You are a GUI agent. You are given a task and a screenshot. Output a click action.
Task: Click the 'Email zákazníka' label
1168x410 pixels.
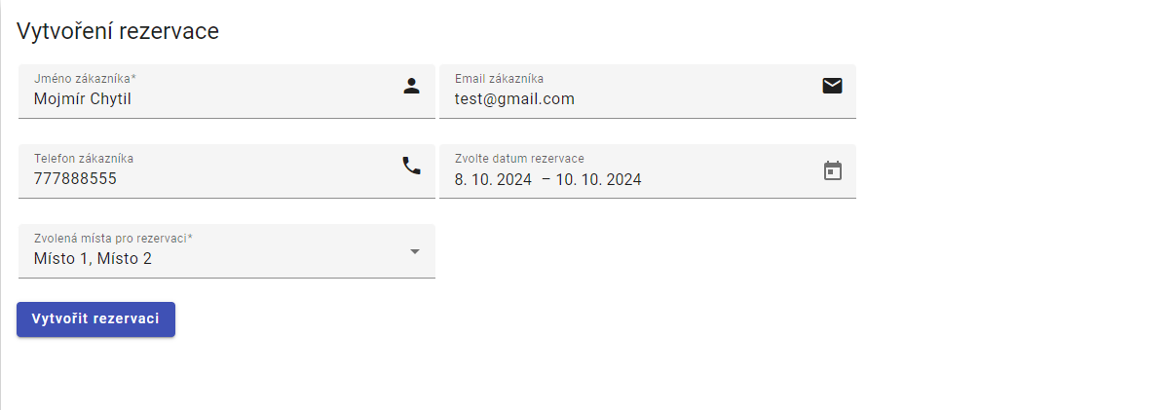[x=499, y=78]
